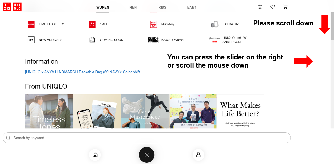The width and height of the screenshot is (336, 164).
Task: Click the UNIQLO logo in header
Action: coord(12,7)
